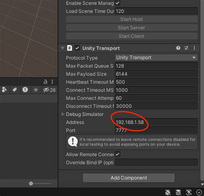The image size is (204, 196).
Task: Click the Unity Transport component title text
Action: pos(101,48)
